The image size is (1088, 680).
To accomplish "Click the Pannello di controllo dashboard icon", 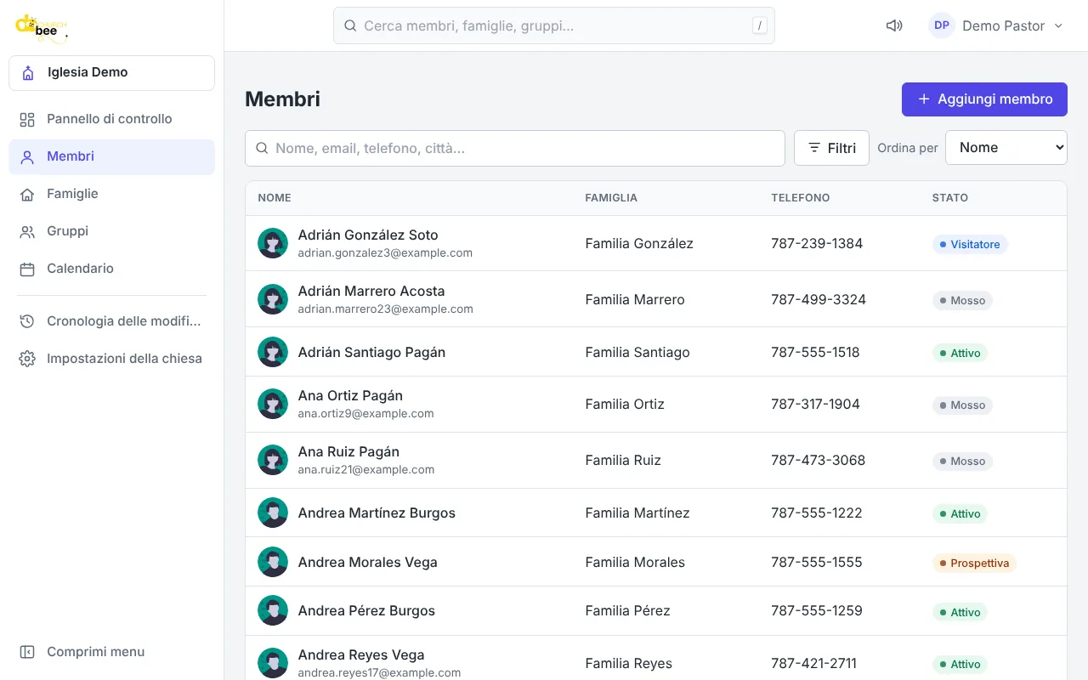I will coord(27,119).
